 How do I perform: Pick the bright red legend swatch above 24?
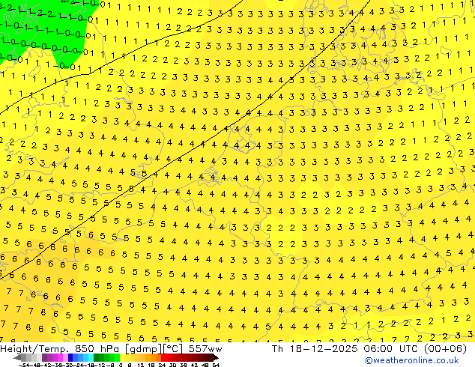(163, 357)
